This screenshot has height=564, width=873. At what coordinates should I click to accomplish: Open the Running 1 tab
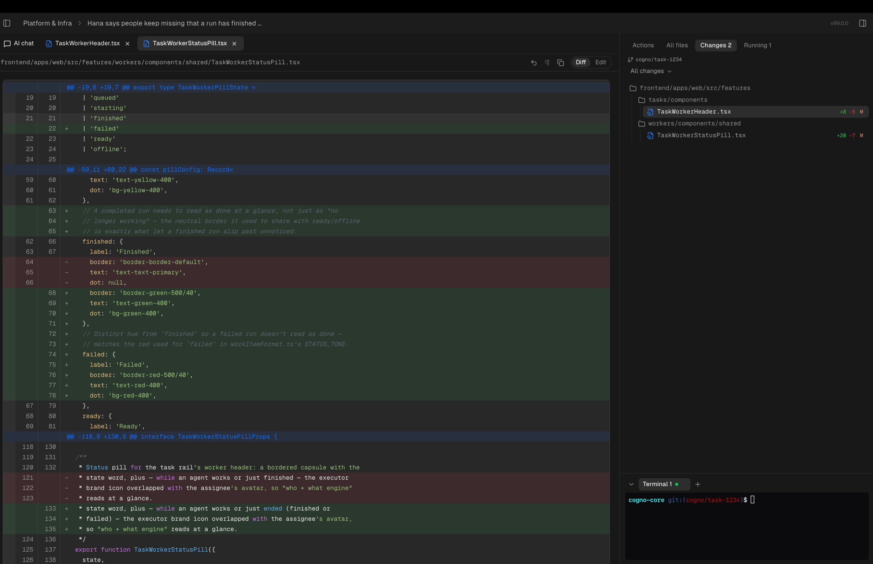pyautogui.click(x=757, y=45)
